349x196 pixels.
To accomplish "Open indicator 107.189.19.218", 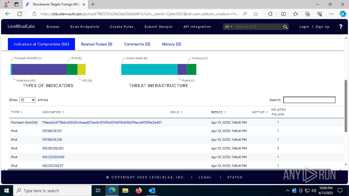I will (x=52, y=140).
